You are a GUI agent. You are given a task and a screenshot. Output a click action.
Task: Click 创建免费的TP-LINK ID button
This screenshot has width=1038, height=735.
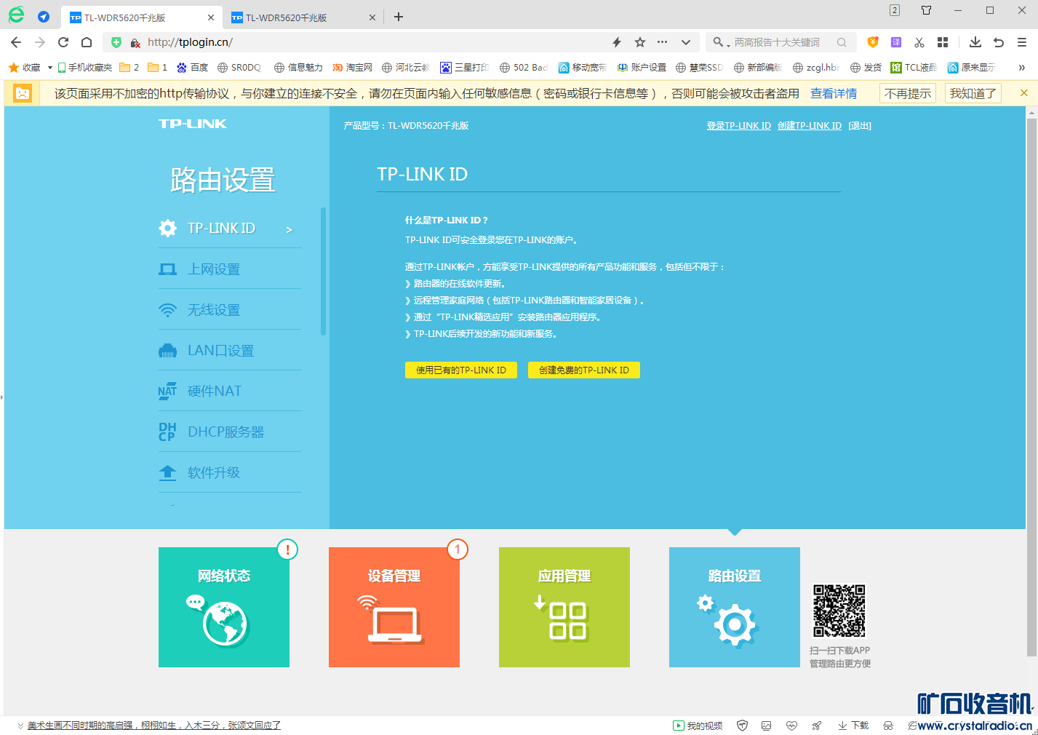[x=583, y=370]
